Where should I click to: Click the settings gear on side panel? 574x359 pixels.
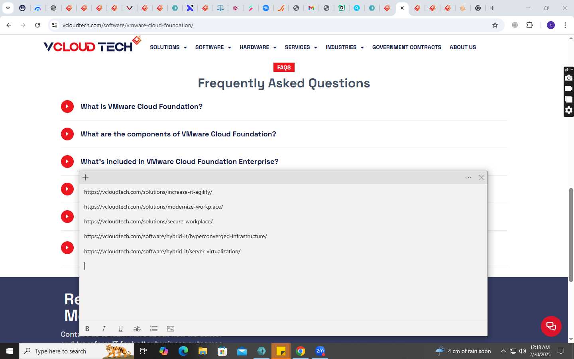(569, 110)
